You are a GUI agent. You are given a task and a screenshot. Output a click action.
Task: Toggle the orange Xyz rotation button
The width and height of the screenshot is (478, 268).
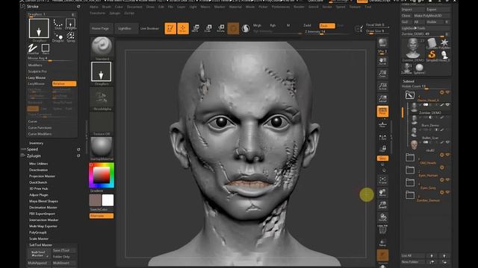click(x=382, y=159)
